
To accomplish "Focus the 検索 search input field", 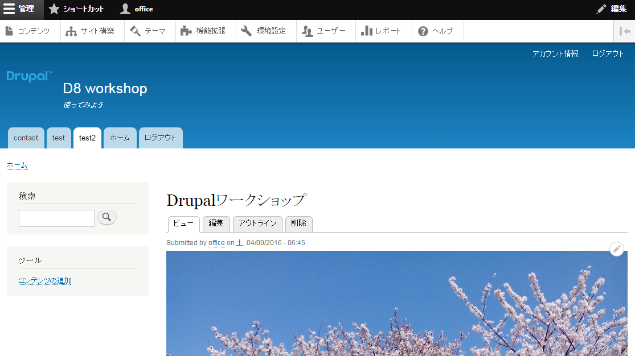I will tap(56, 218).
